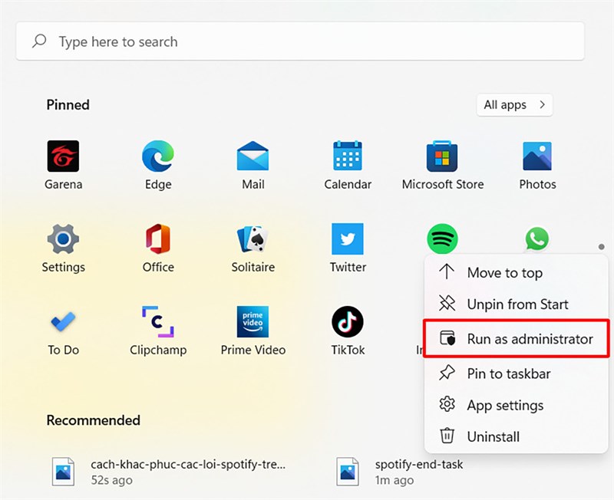Select Run as administrator for Spotify
This screenshot has height=500, width=614.
coord(515,338)
